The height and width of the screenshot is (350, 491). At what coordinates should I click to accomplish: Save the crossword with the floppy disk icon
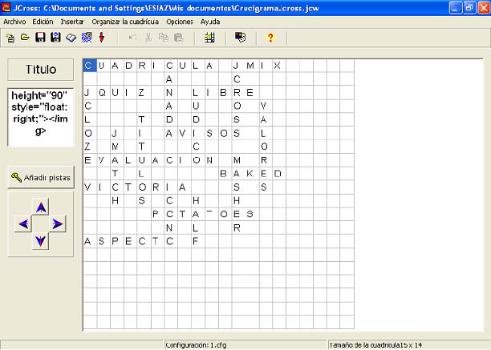coord(40,38)
